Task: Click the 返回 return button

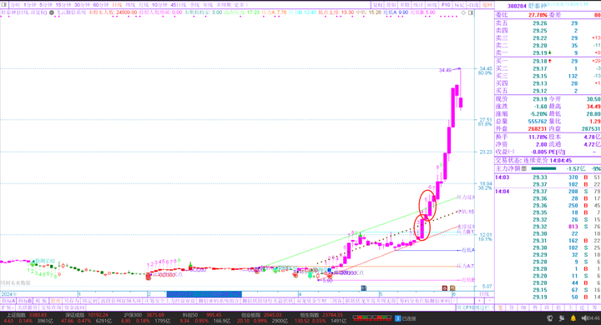Action: click(487, 5)
